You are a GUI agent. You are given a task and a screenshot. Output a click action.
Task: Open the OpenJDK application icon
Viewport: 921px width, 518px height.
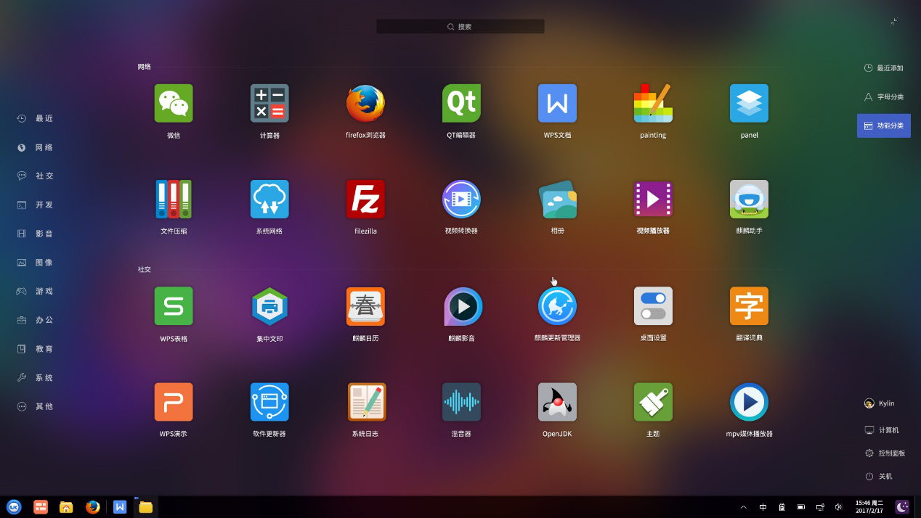point(557,402)
